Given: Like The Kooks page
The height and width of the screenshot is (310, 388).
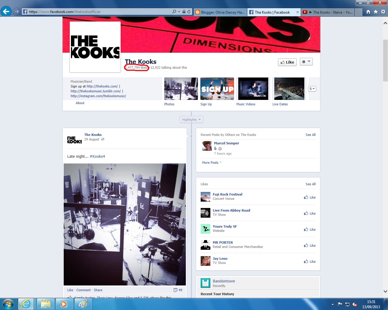Looking at the screenshot, I should pos(287,62).
